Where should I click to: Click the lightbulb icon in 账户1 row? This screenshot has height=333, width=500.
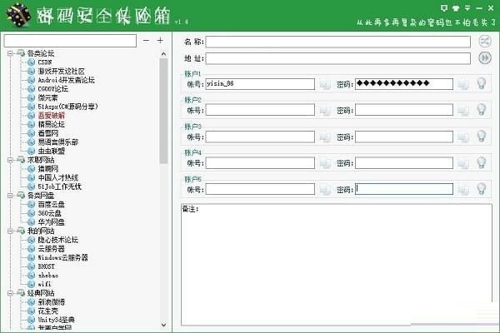(481, 83)
